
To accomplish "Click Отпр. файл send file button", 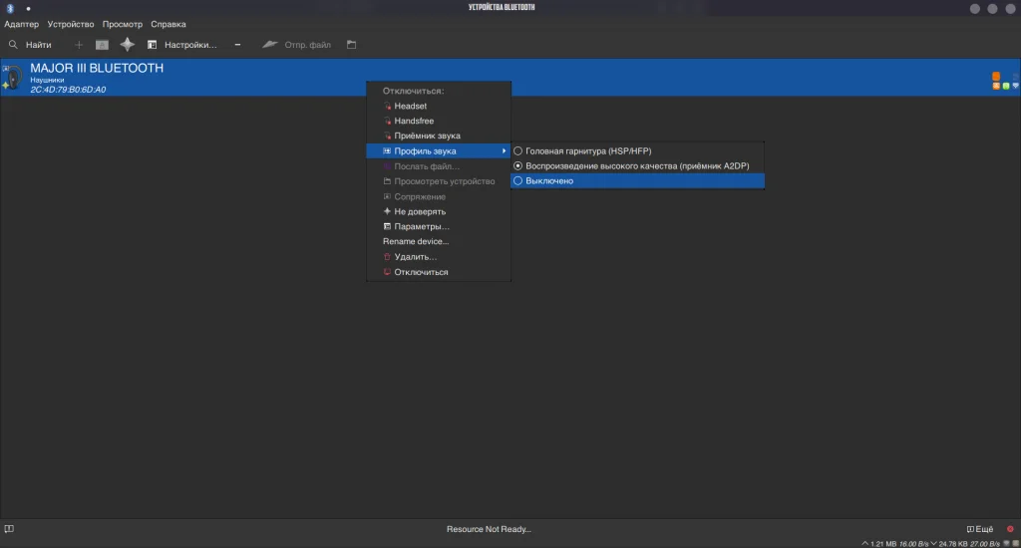I will pos(297,45).
